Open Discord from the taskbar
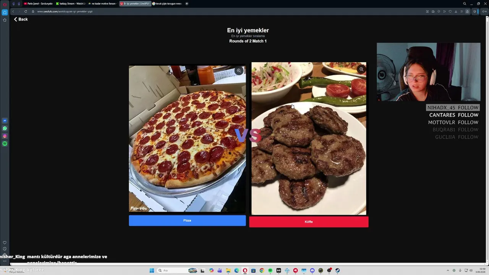 313,270
